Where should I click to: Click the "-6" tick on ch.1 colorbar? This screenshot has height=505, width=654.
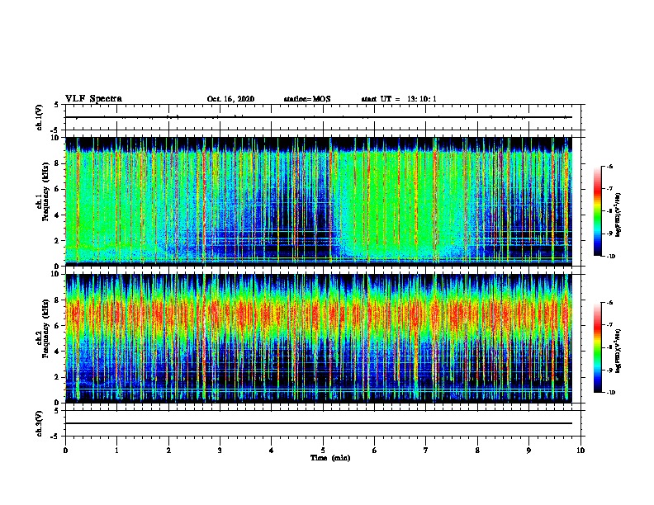[609, 167]
